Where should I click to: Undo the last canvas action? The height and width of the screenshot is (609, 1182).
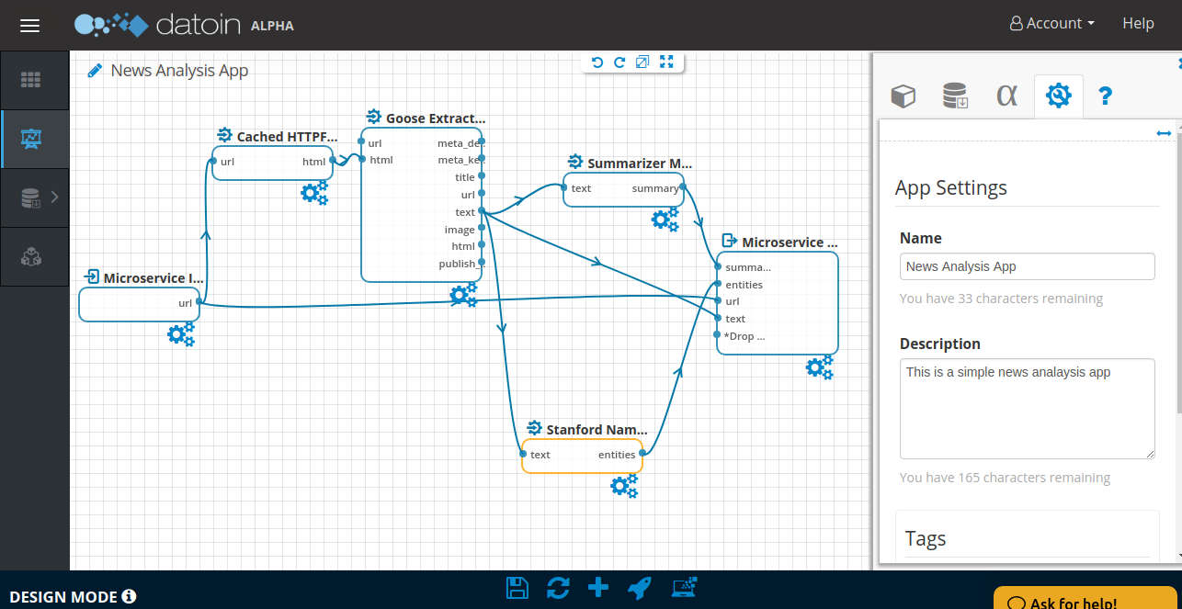(x=597, y=62)
